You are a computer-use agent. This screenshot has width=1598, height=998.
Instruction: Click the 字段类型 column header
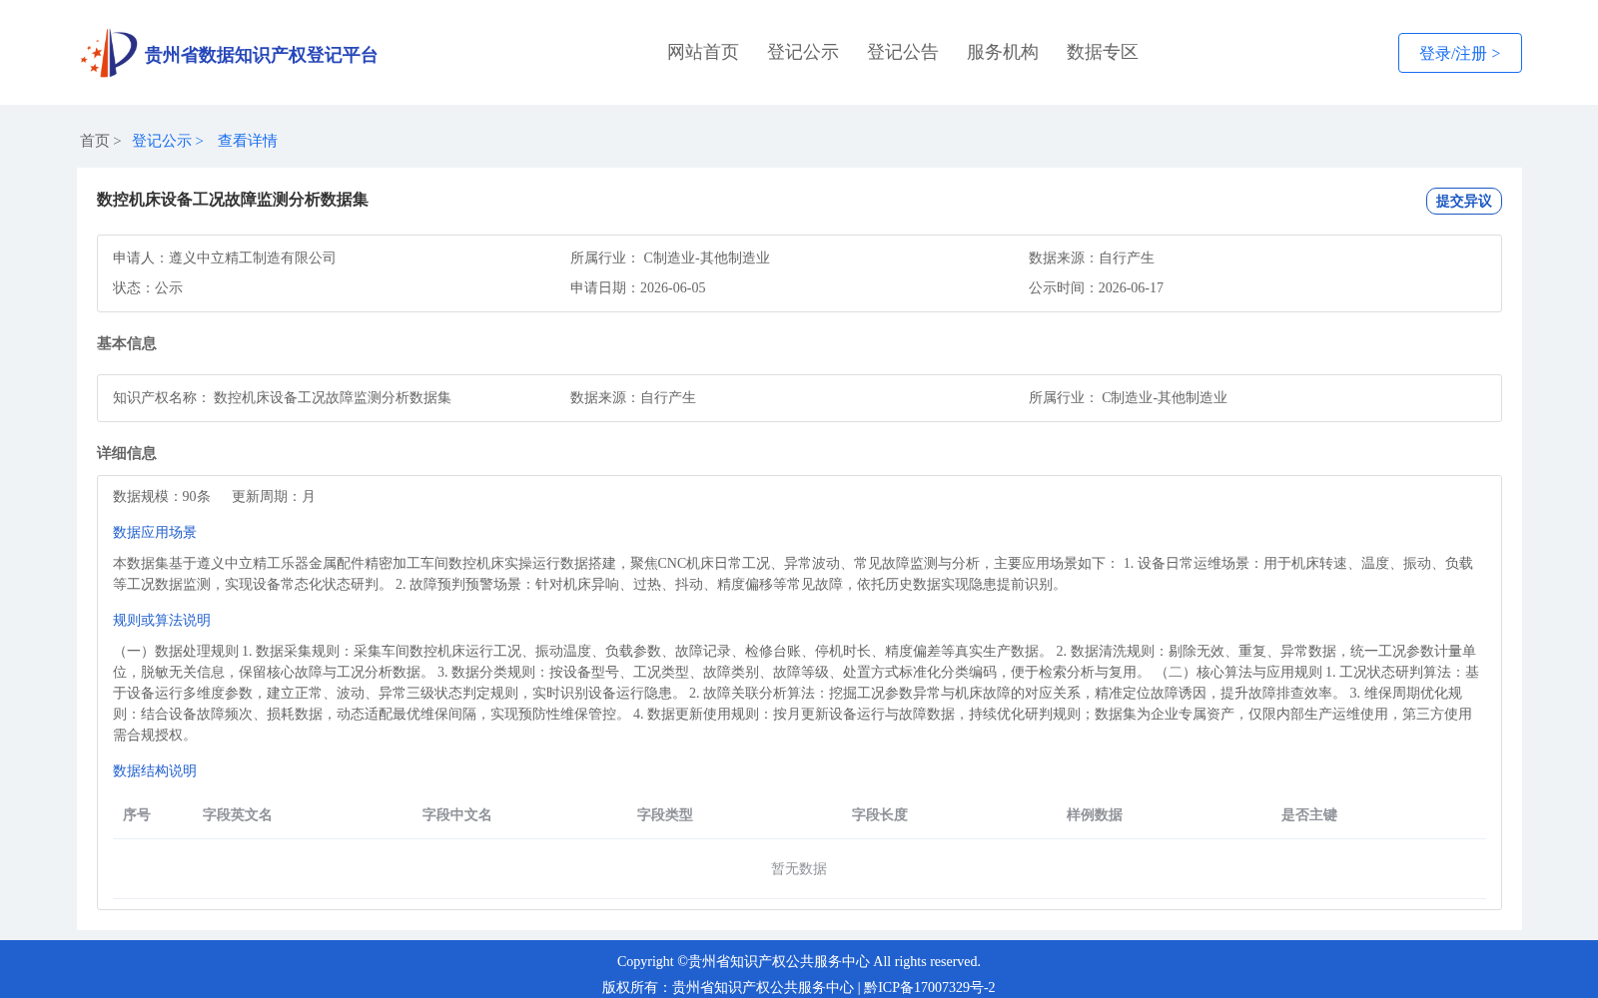(665, 814)
